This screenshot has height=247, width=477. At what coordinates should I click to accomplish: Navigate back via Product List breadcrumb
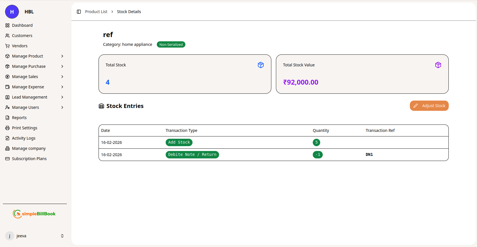pyautogui.click(x=96, y=12)
